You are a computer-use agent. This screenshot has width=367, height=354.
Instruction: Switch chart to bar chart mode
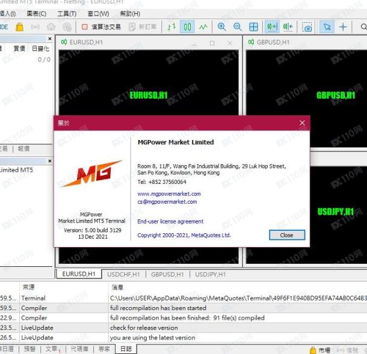(171, 27)
